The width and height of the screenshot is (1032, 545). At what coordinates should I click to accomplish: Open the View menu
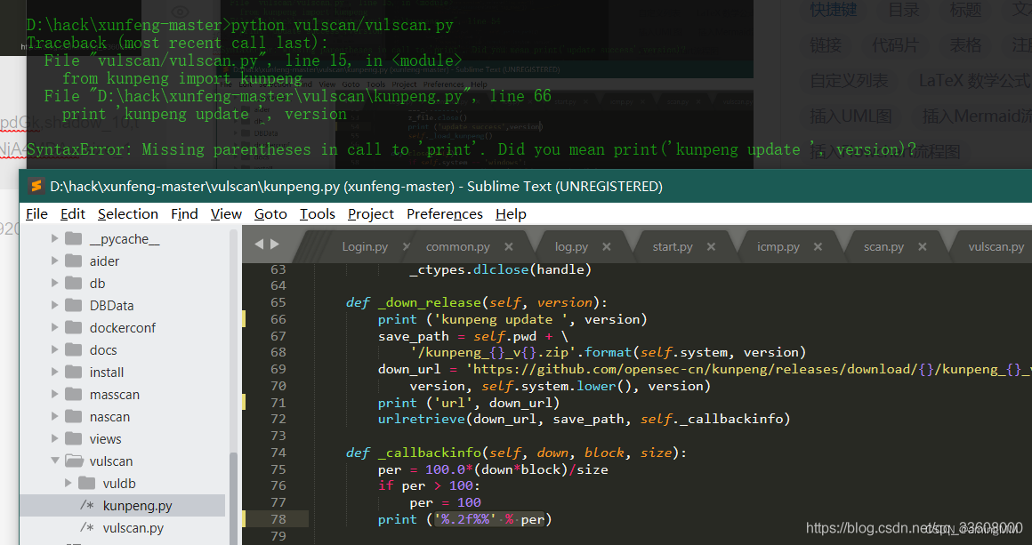(x=226, y=214)
